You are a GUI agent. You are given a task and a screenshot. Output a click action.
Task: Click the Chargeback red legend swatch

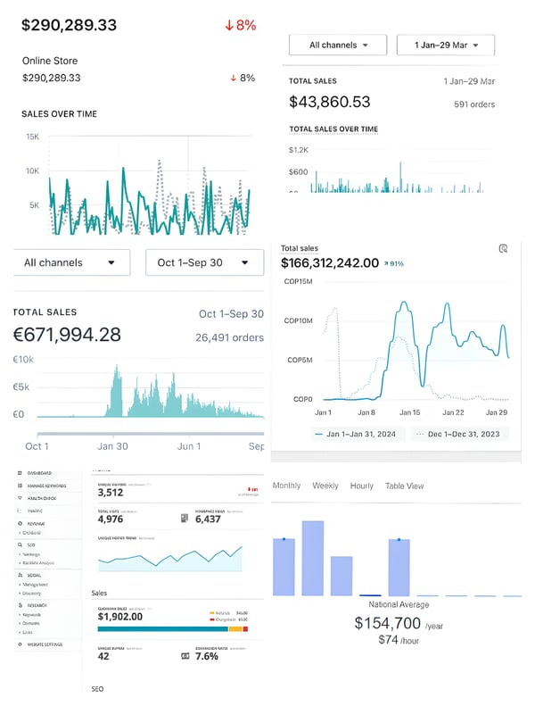[212, 619]
